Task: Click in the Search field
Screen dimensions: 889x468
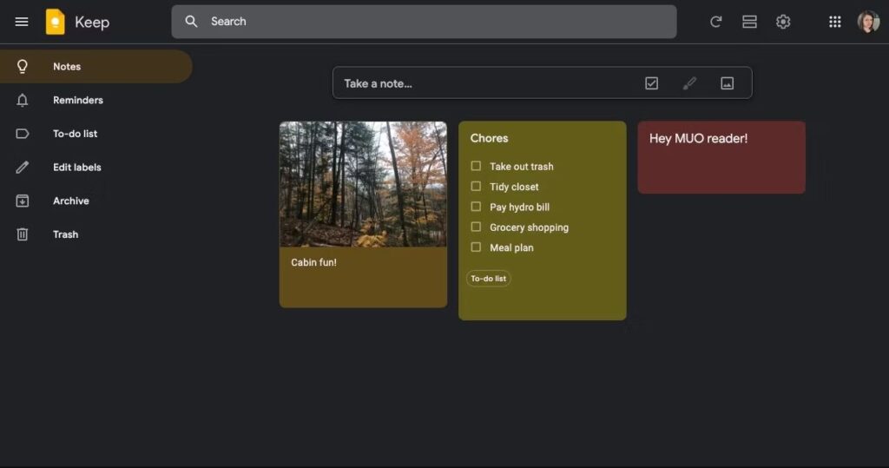Action: 424,22
